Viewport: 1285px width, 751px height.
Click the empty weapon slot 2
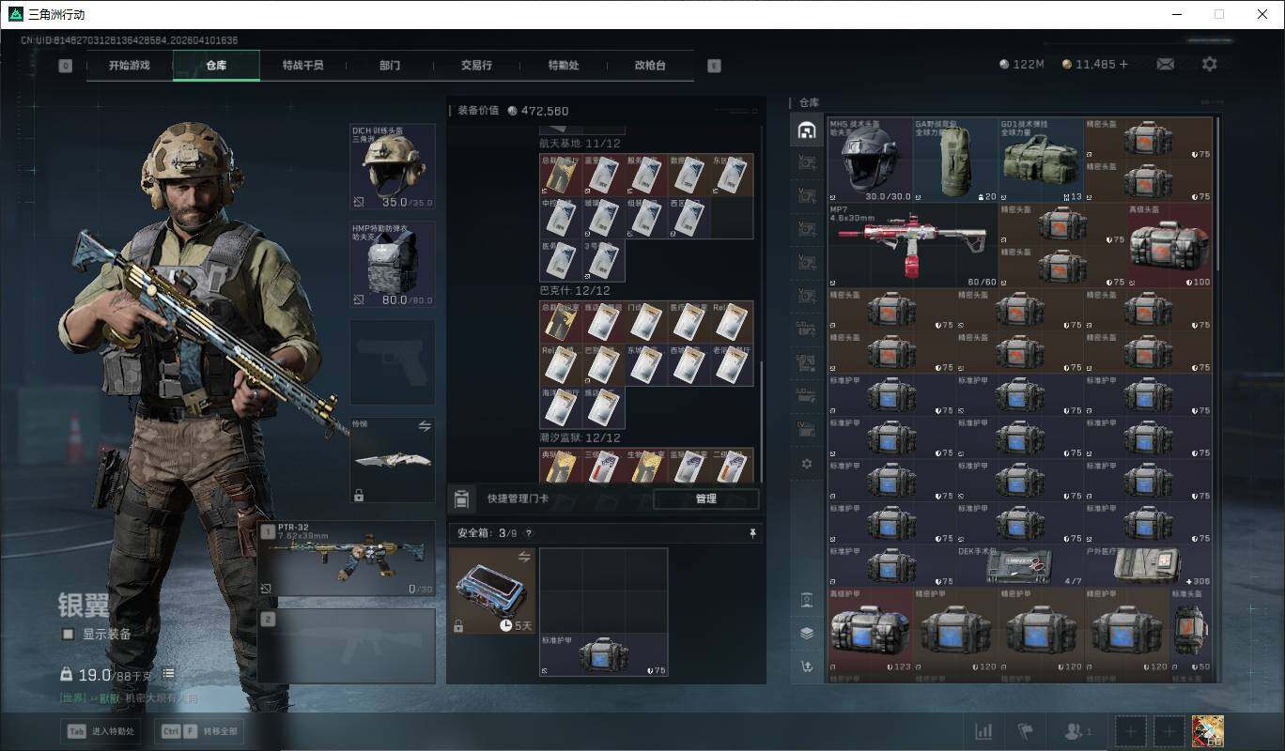347,646
